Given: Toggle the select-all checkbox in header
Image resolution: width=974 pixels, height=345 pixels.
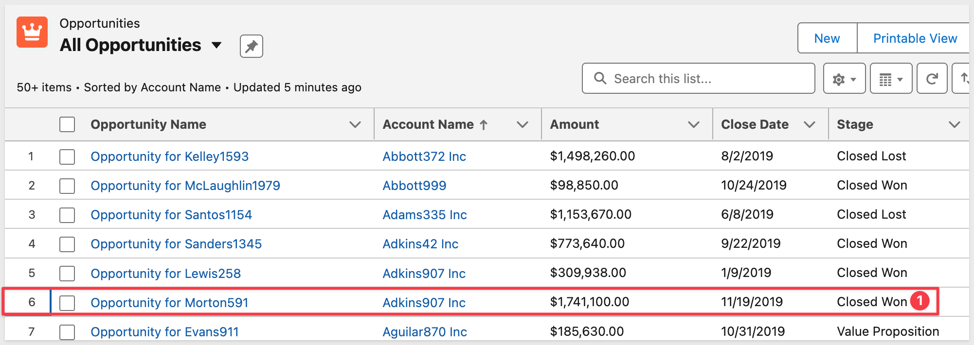Looking at the screenshot, I should pyautogui.click(x=67, y=124).
